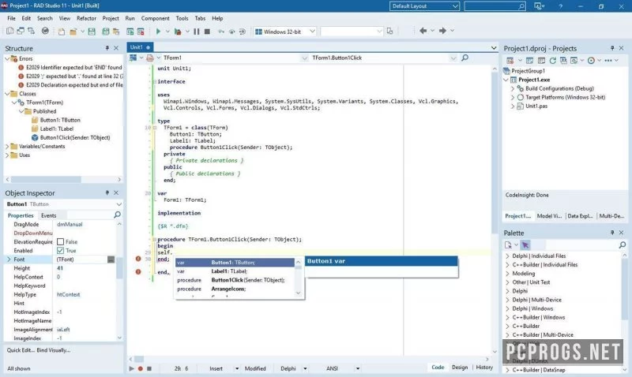
Task: Open the Project menu
Action: (111, 18)
